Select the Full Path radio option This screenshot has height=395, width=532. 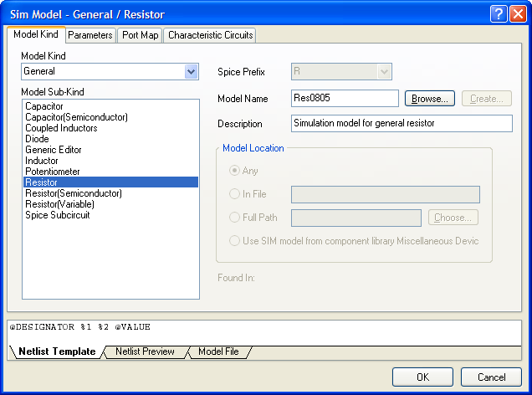click(x=235, y=218)
